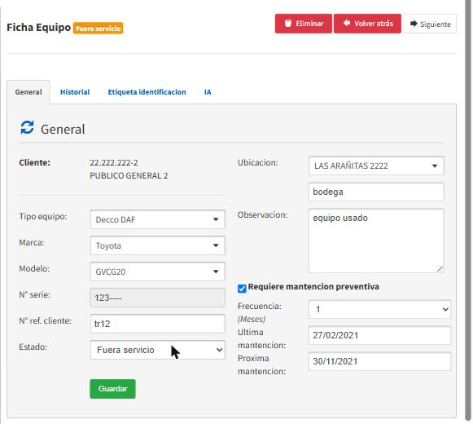Click the orange Fuera servicio status badge
The width and height of the screenshot is (473, 424).
click(x=98, y=29)
